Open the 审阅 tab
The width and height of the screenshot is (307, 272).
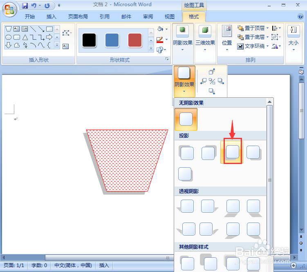(148, 17)
